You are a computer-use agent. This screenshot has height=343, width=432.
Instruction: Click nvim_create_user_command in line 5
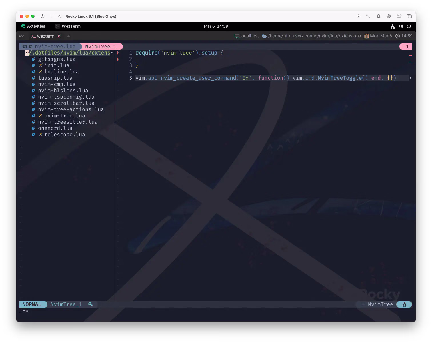pos(198,78)
